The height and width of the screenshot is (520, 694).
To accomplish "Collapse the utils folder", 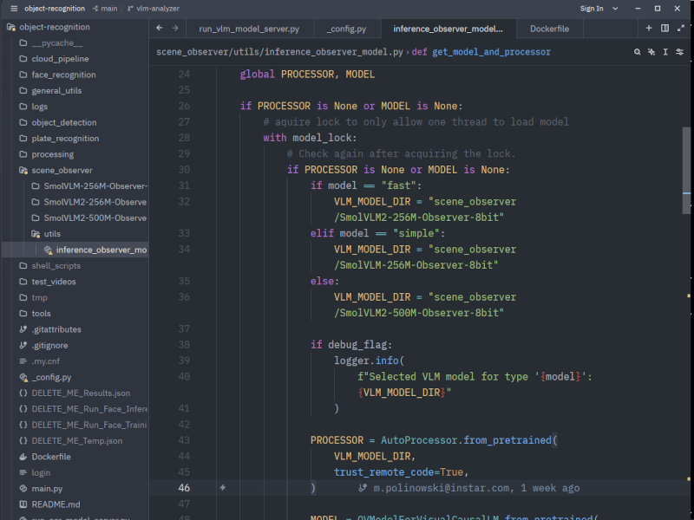I will 75,234.
